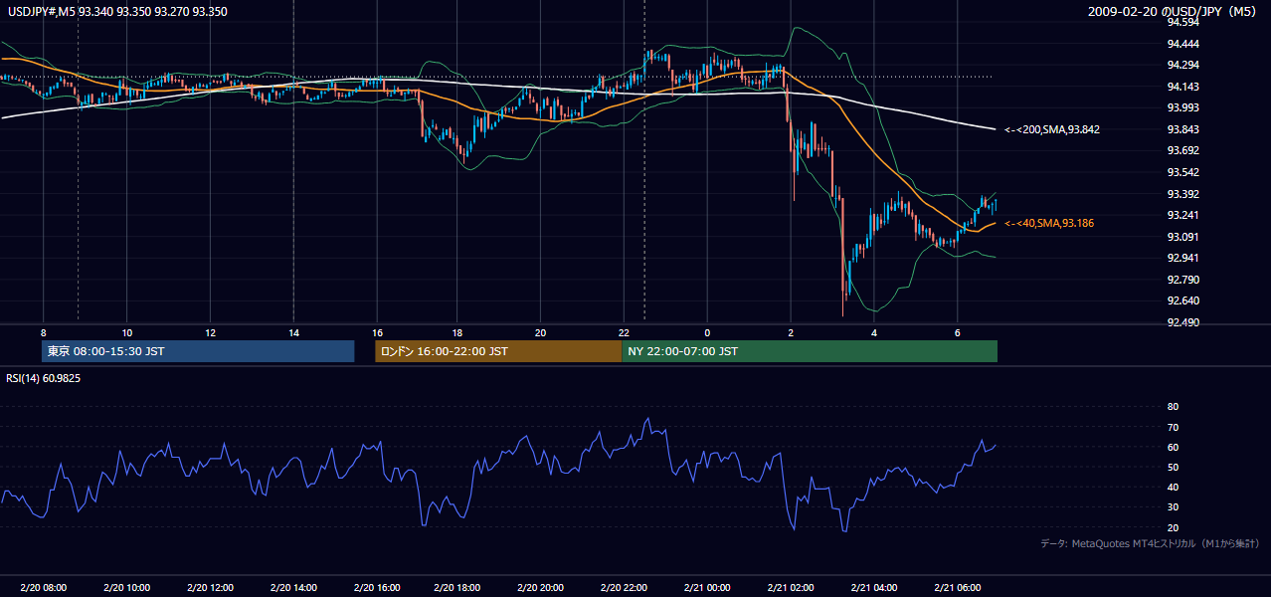The image size is (1271, 597).
Task: Click price level 93.692 on the axis
Action: coord(1182,150)
